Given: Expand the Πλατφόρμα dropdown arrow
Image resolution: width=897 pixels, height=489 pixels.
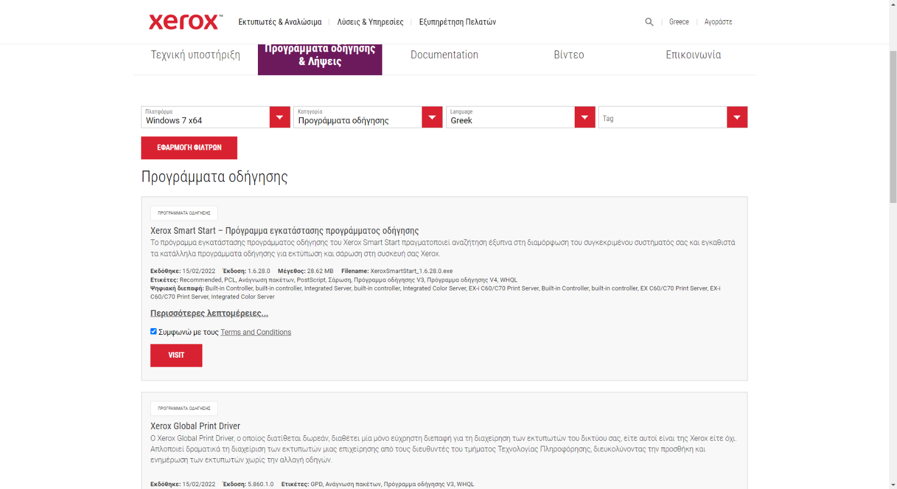Looking at the screenshot, I should pos(280,117).
